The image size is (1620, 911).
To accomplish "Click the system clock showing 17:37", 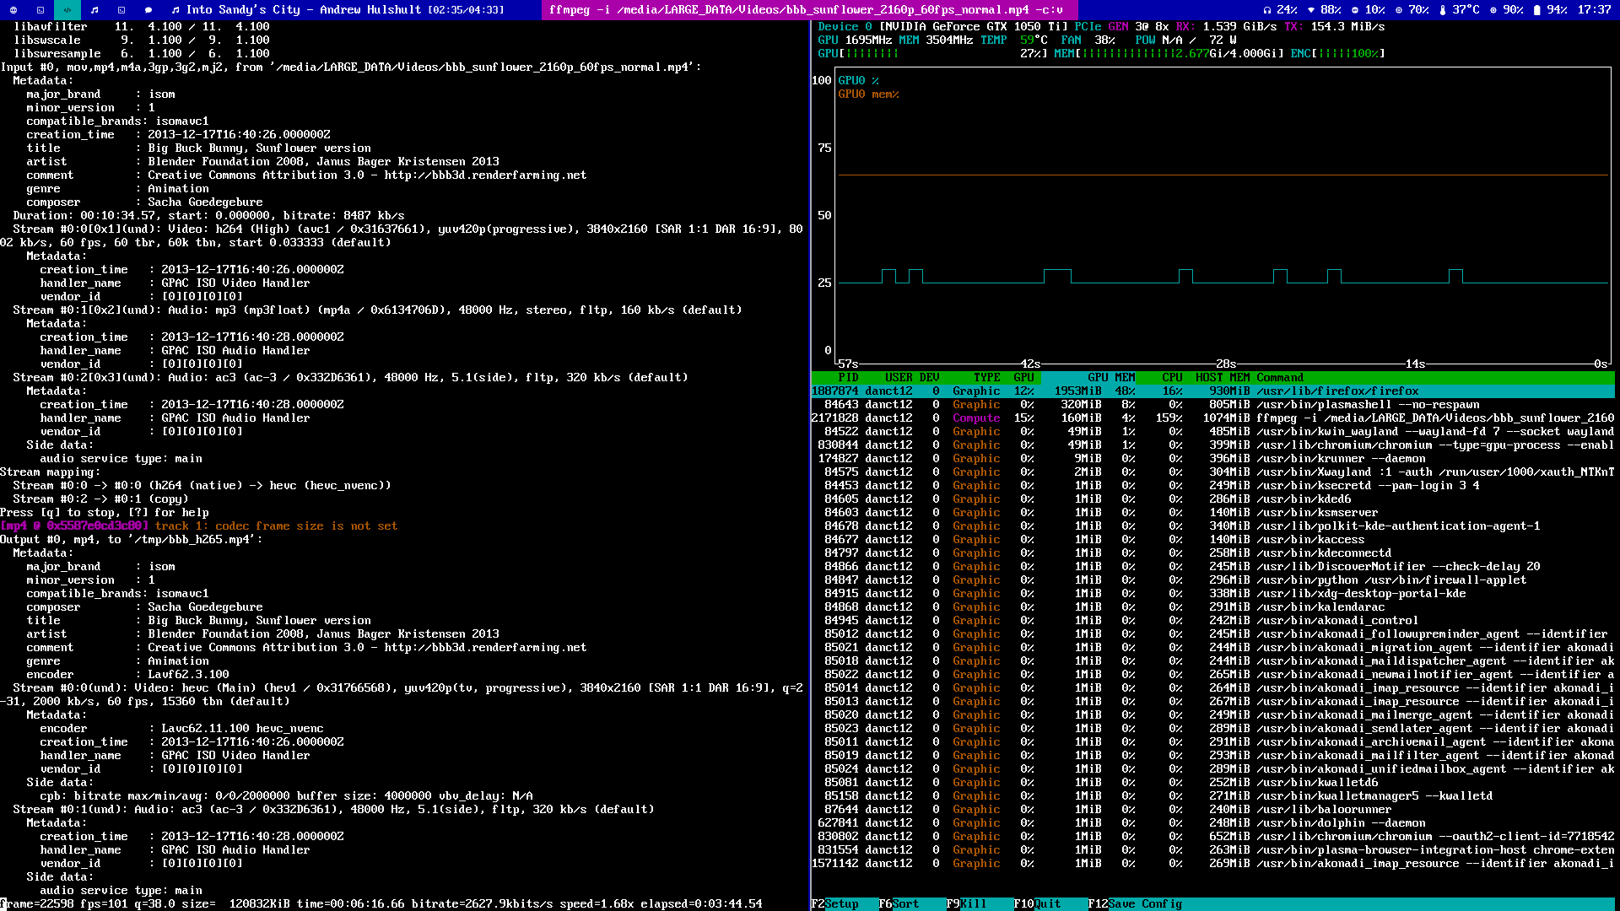I will [1594, 9].
